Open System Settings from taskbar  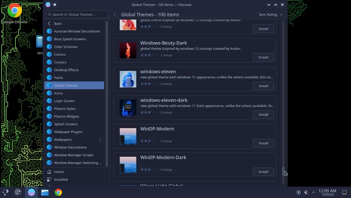[x=18, y=192]
